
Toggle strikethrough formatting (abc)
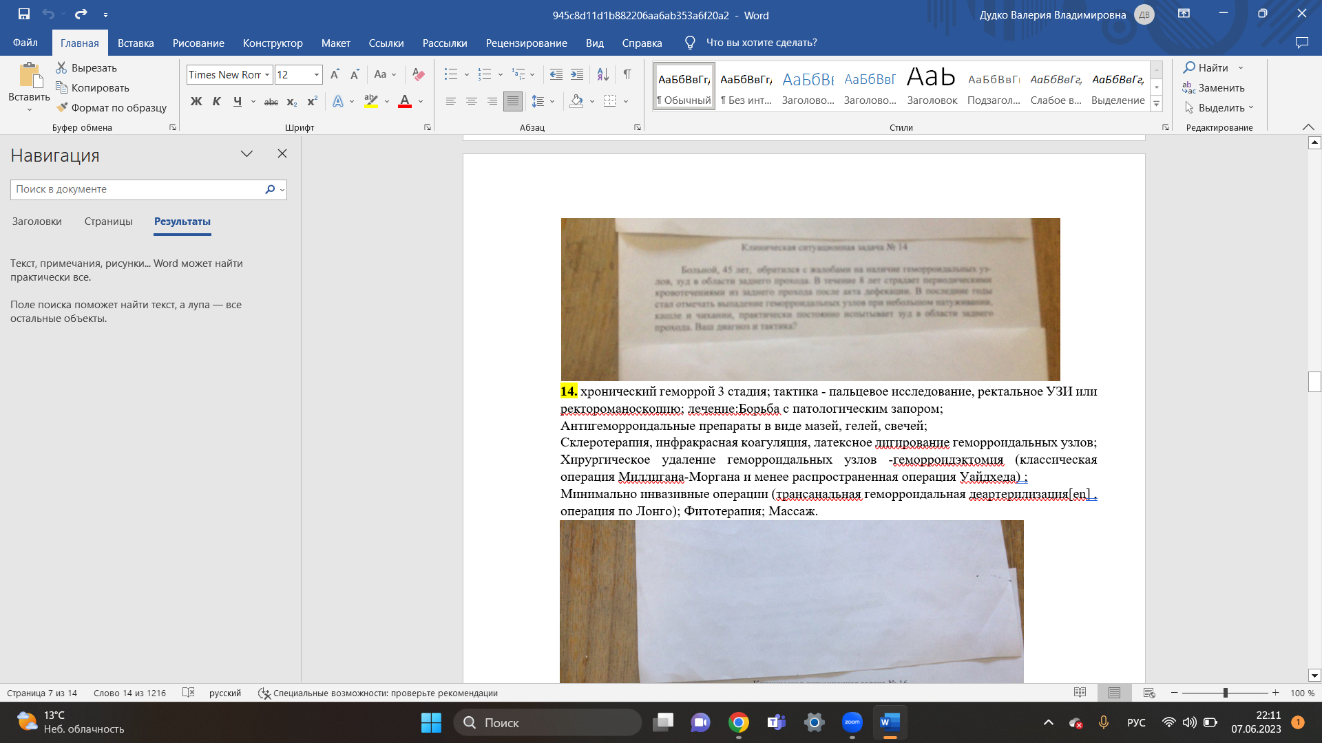pos(271,102)
